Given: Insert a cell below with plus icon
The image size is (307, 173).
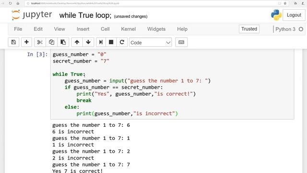Looking at the screenshot, I should click(x=26, y=42).
